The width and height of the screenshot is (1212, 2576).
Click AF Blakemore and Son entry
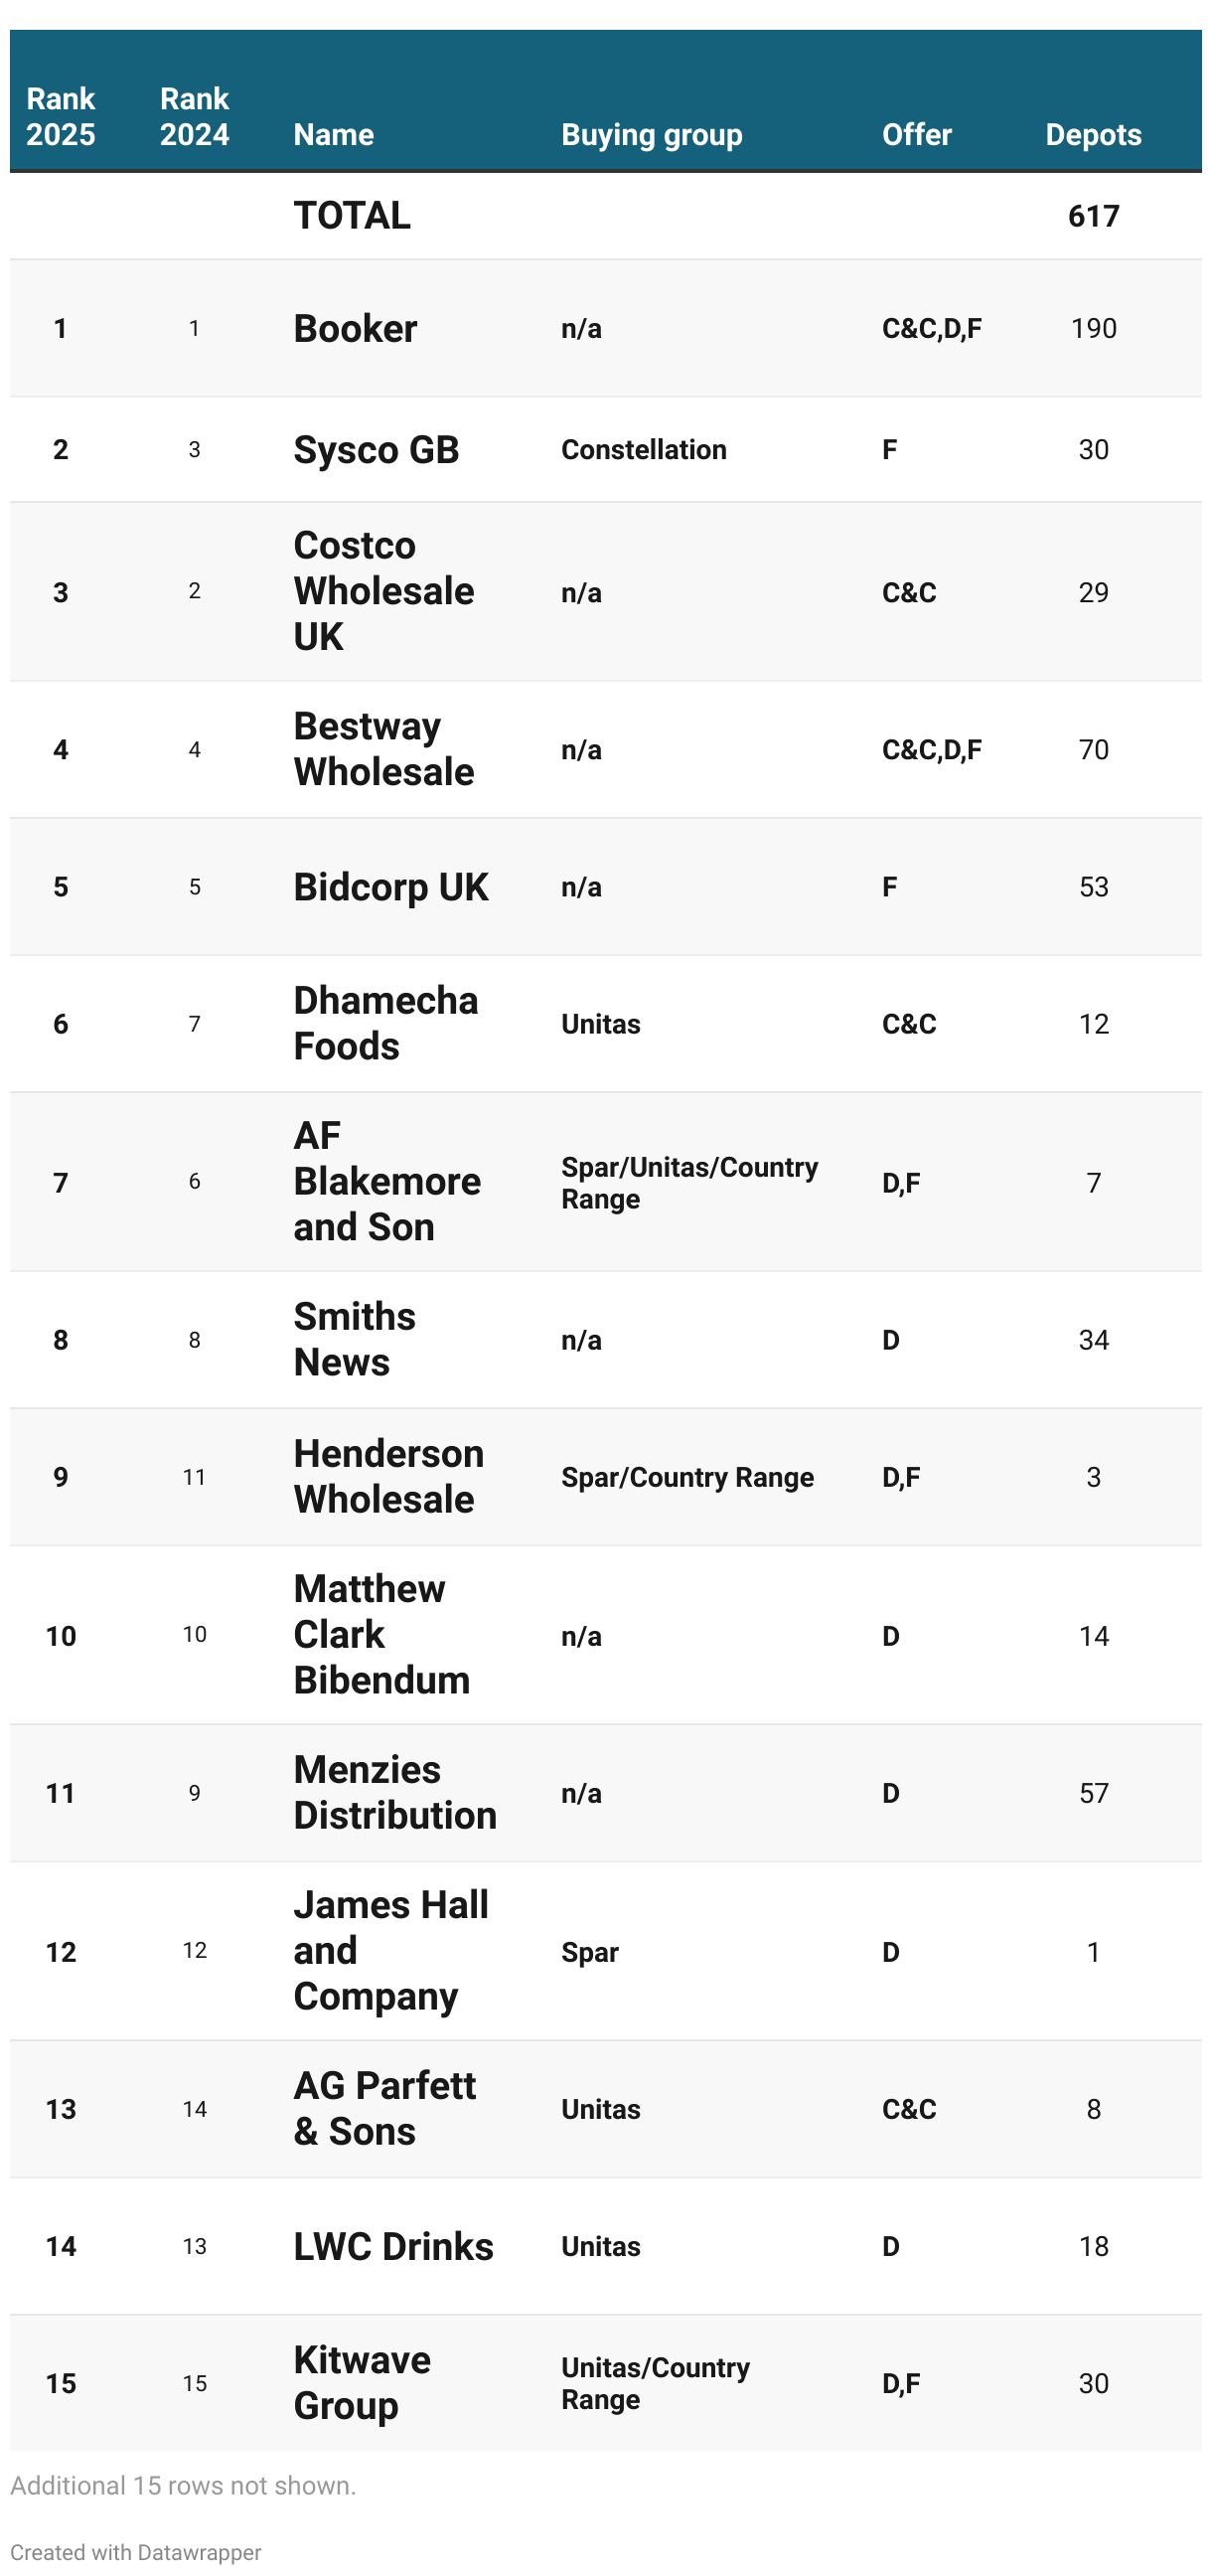[x=387, y=1181]
